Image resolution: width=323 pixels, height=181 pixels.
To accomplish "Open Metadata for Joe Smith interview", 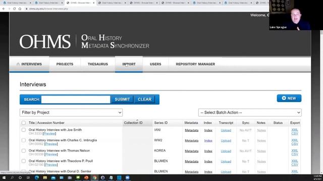I will coord(192,130).
